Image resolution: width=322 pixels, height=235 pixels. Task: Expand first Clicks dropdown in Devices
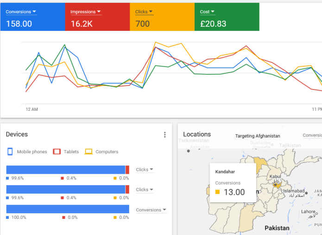145,169
